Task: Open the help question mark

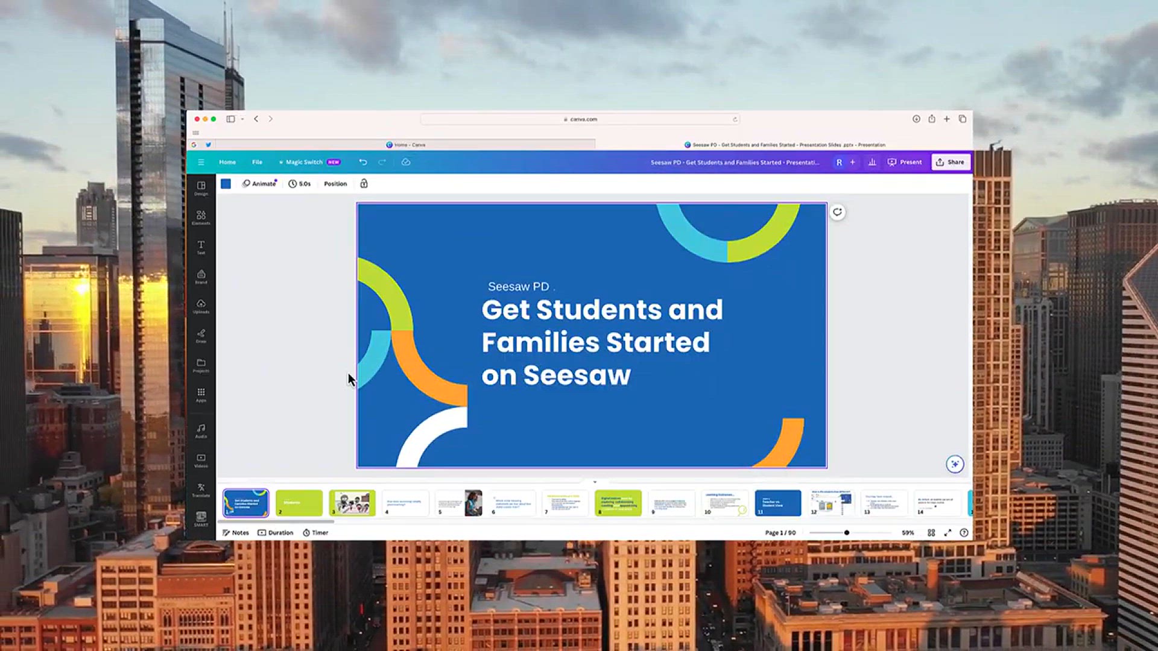Action: (x=964, y=533)
